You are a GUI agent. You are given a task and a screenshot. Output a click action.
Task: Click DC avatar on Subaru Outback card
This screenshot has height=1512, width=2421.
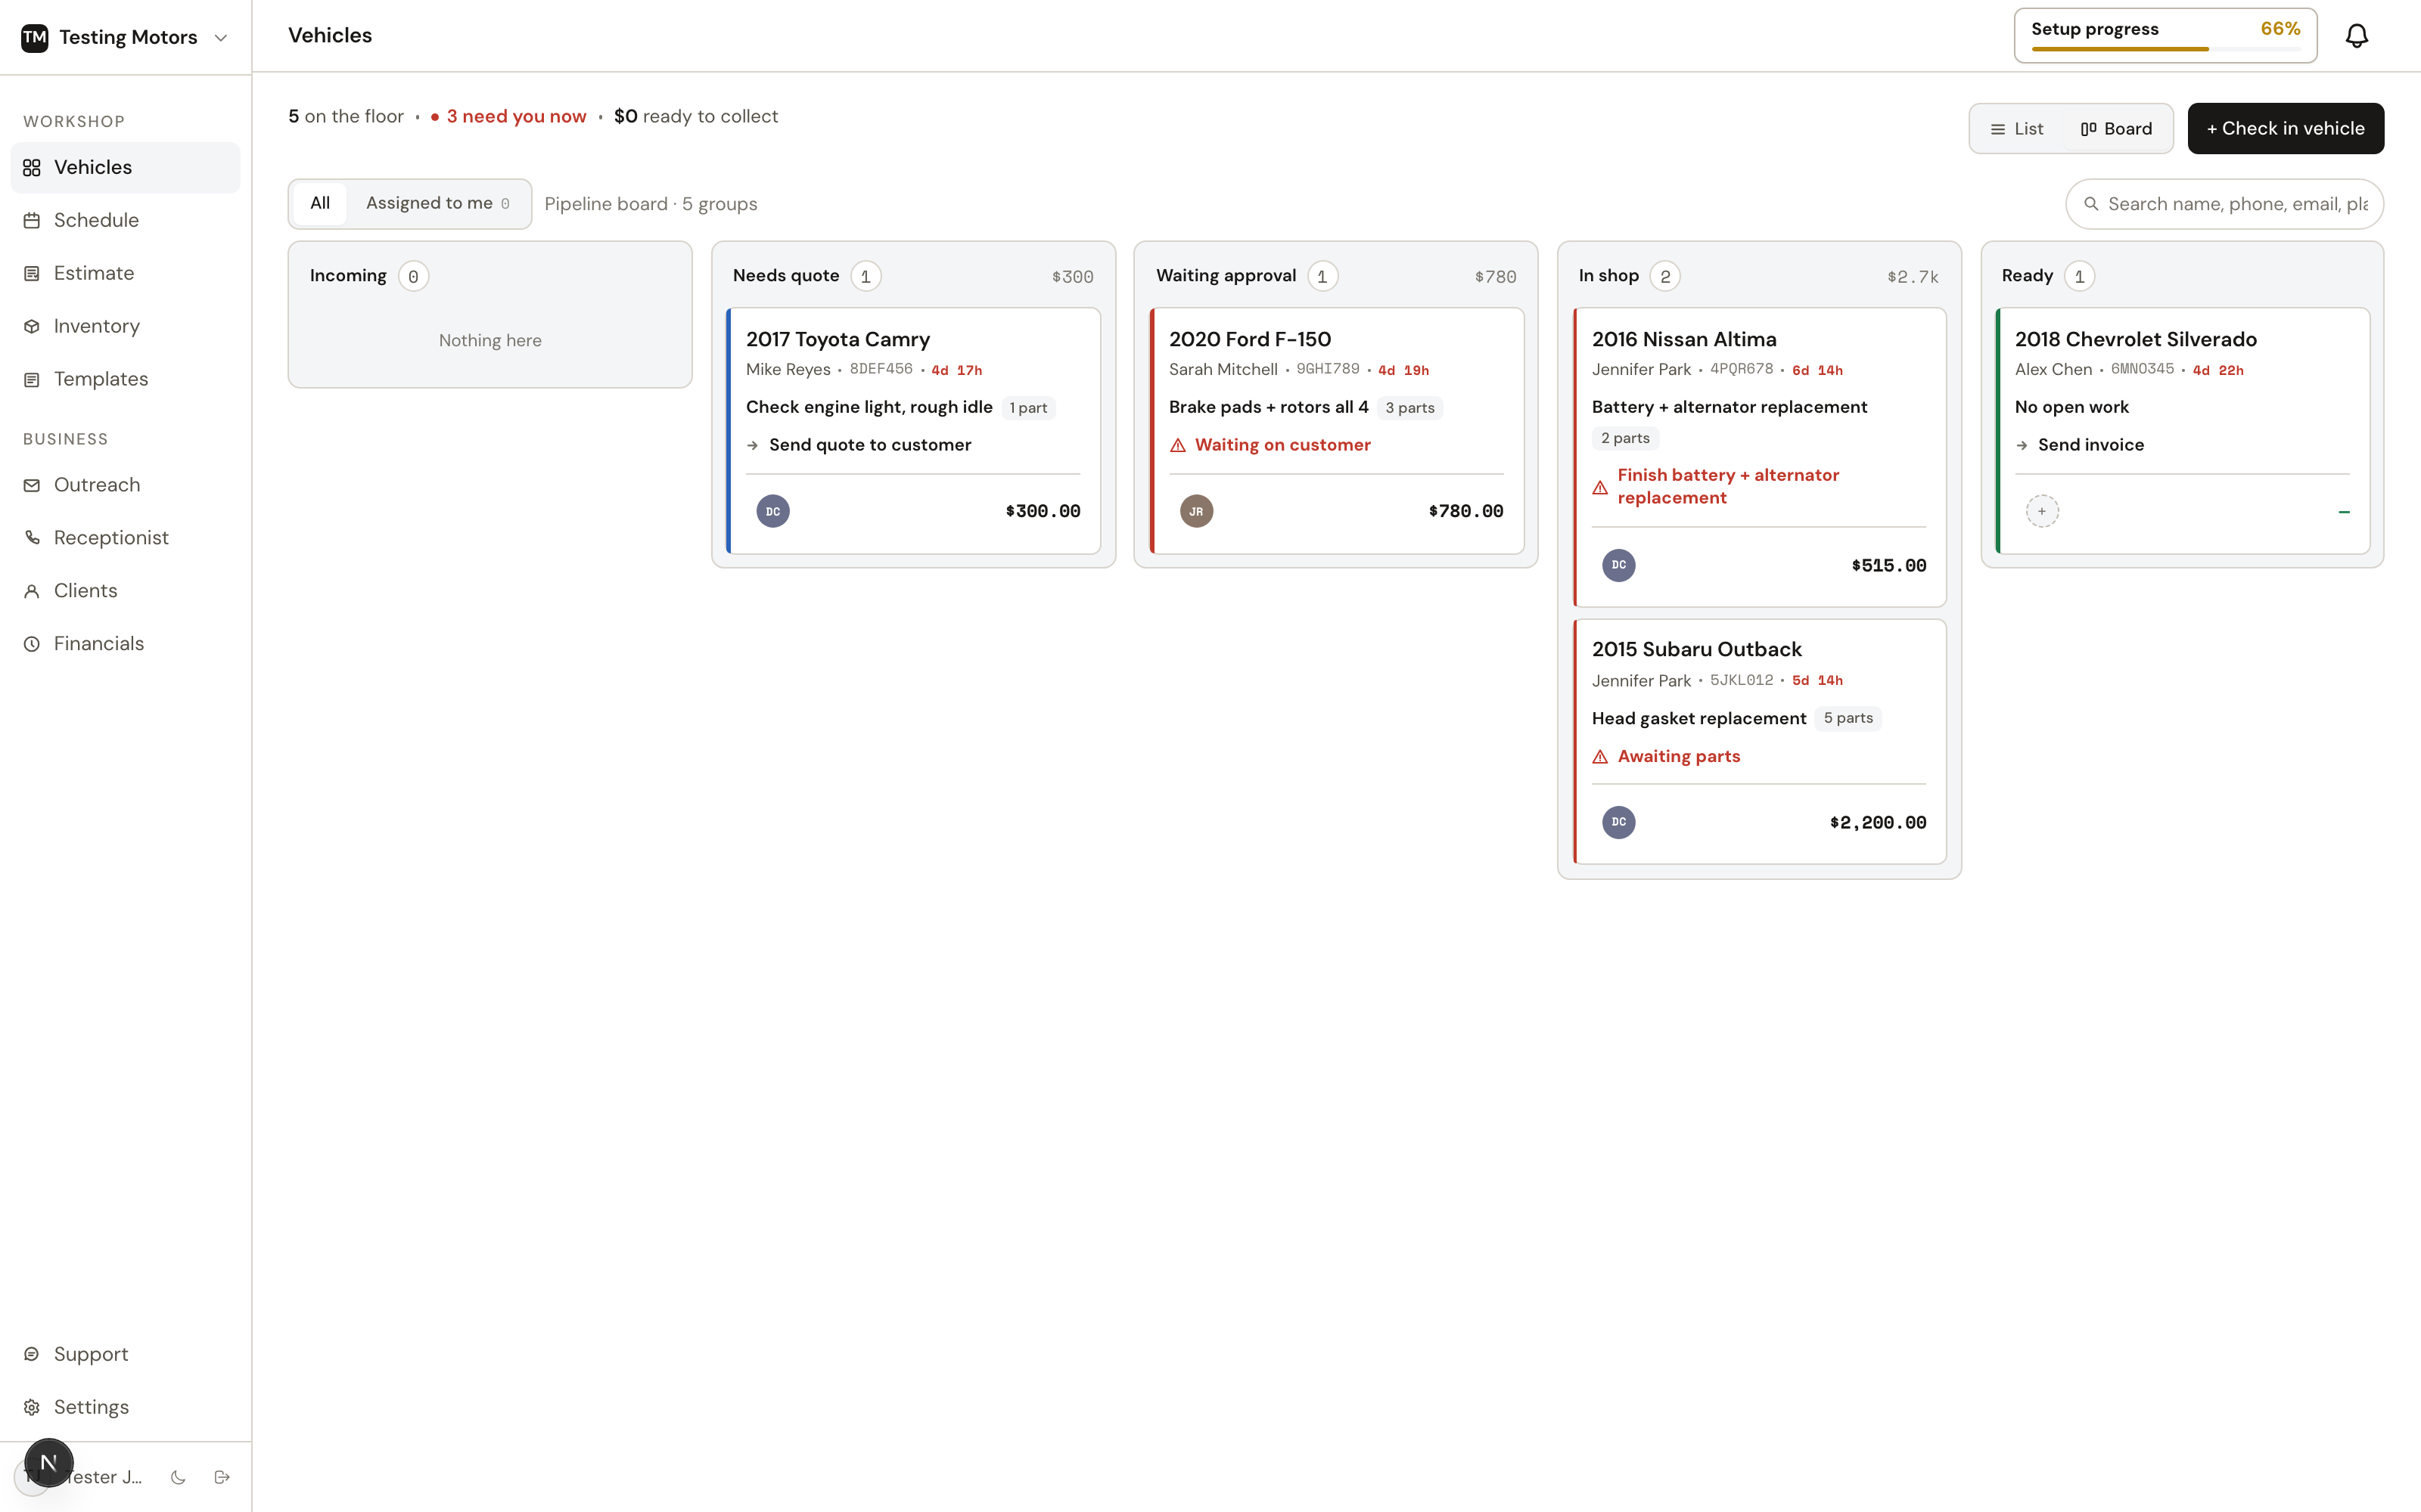pyautogui.click(x=1618, y=822)
